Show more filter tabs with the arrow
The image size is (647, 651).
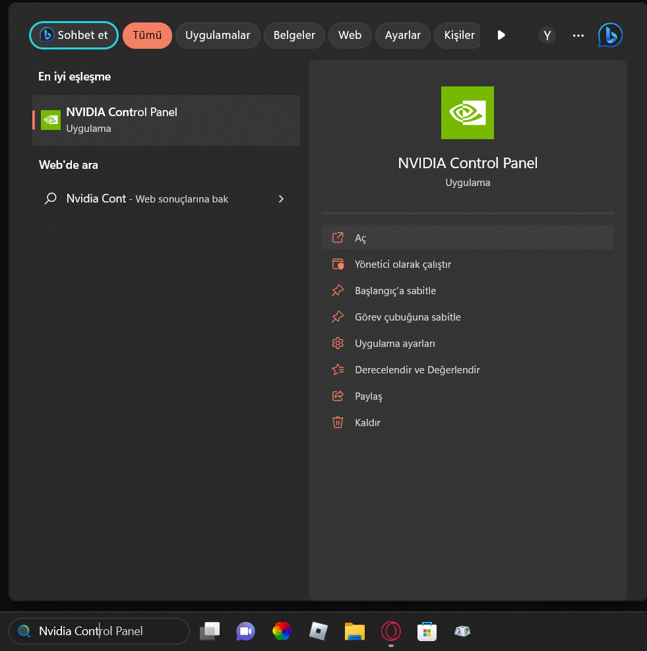[x=501, y=36]
